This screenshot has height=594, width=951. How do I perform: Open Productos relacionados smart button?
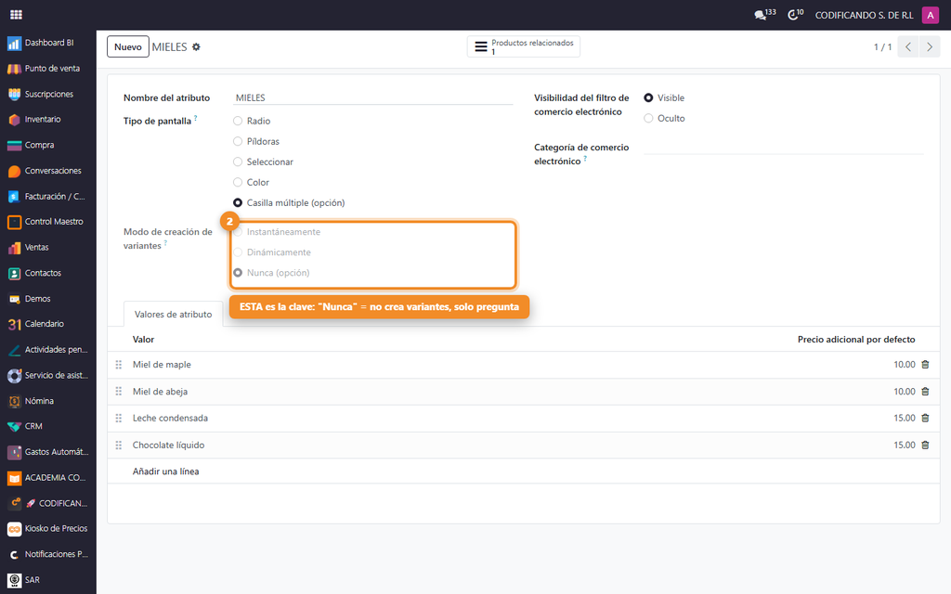tap(524, 46)
